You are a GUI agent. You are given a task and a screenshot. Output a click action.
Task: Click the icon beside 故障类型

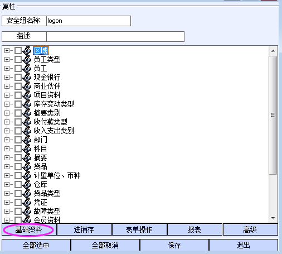(27, 211)
